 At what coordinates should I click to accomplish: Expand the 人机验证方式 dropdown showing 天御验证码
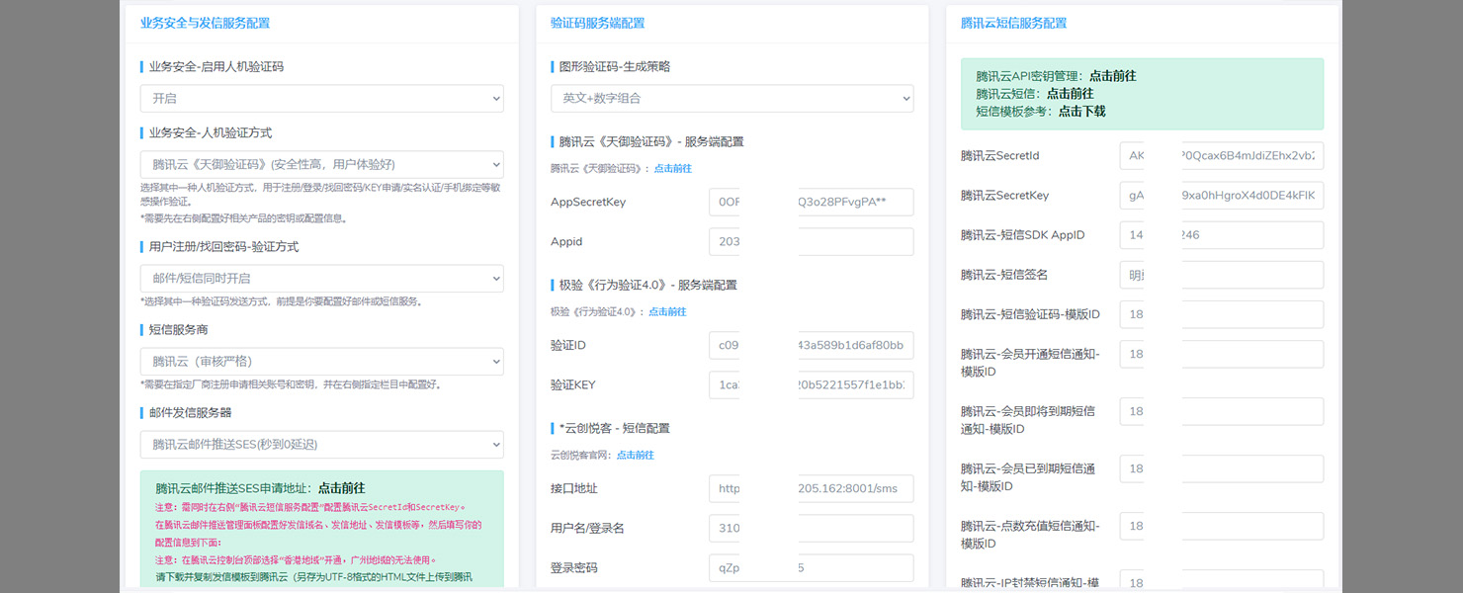click(321, 164)
